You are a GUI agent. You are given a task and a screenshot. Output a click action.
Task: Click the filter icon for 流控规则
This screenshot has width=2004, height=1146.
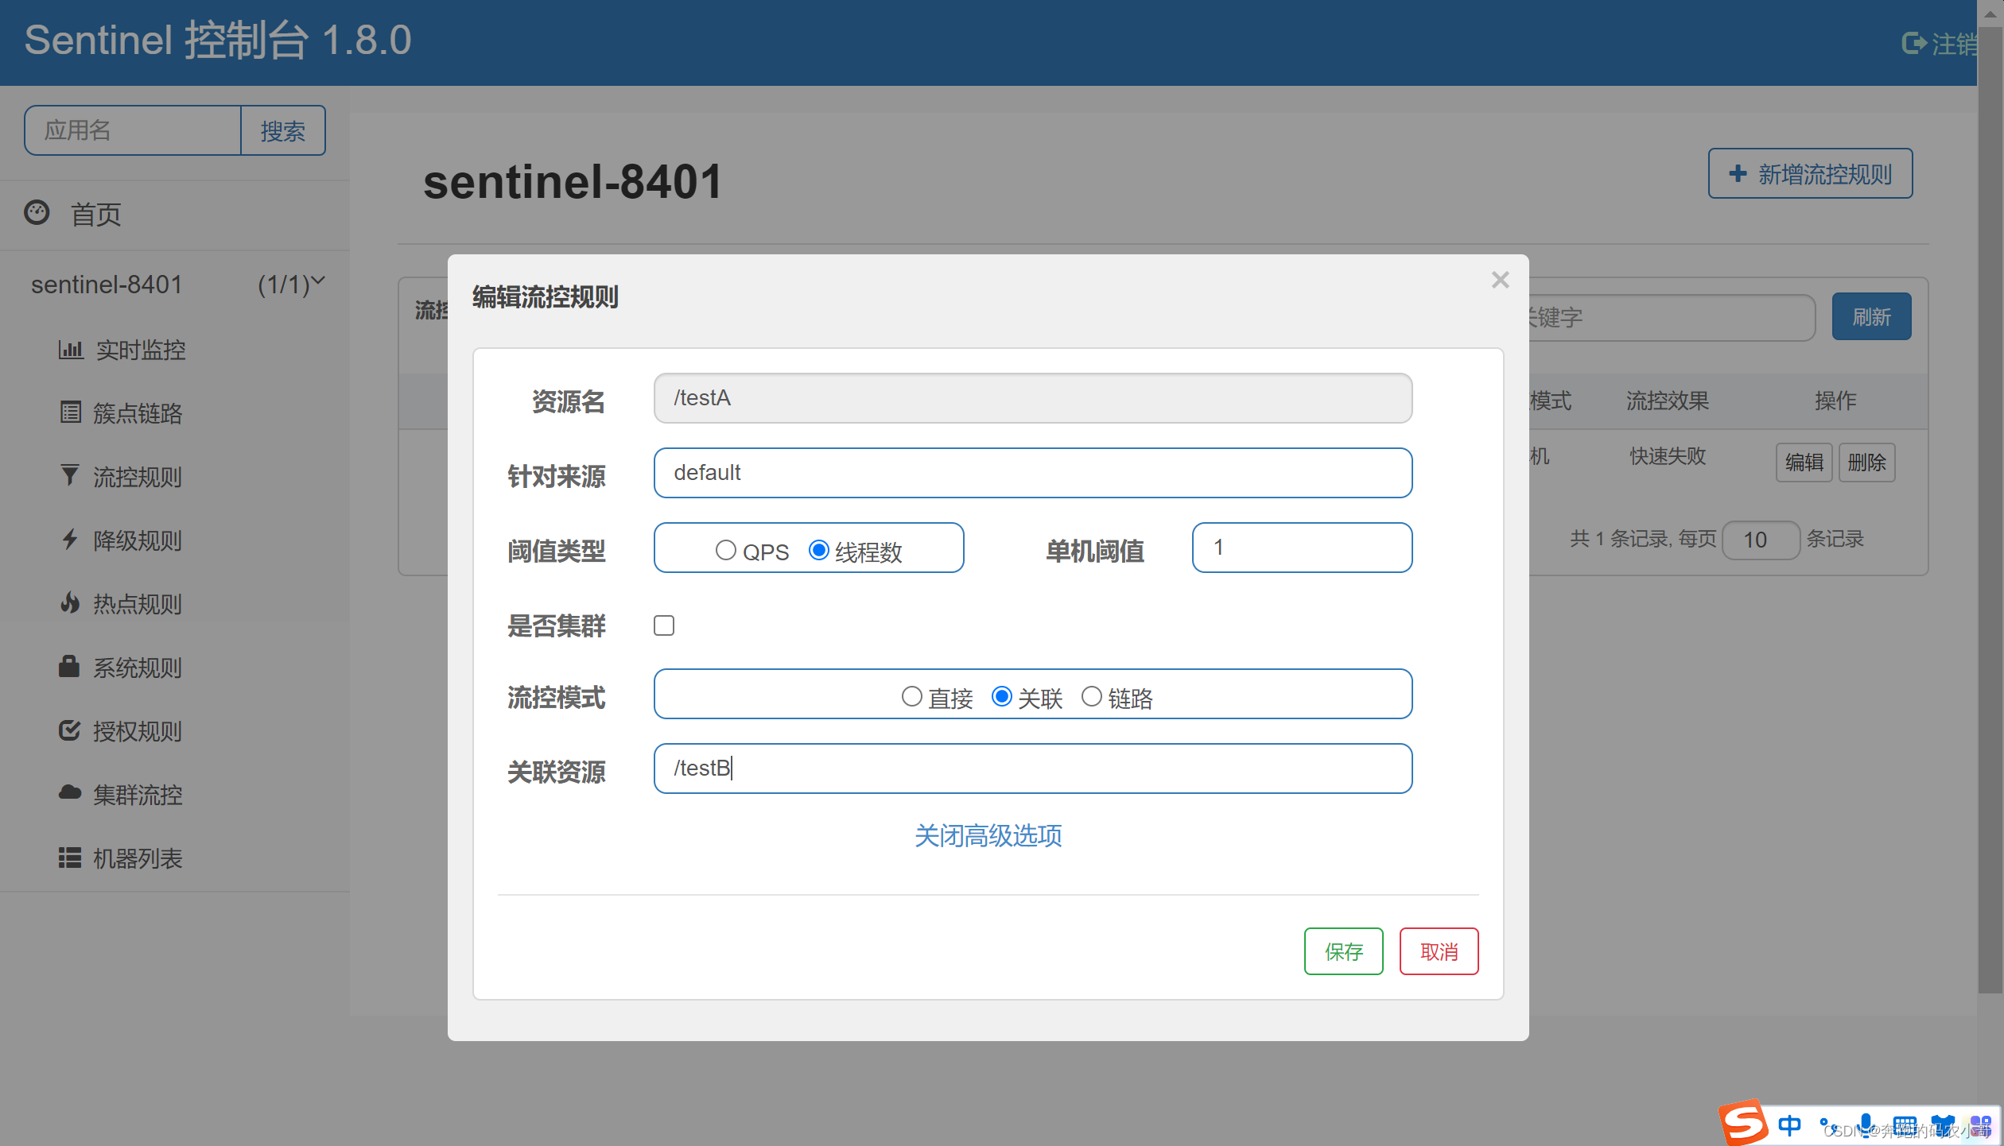coord(70,475)
